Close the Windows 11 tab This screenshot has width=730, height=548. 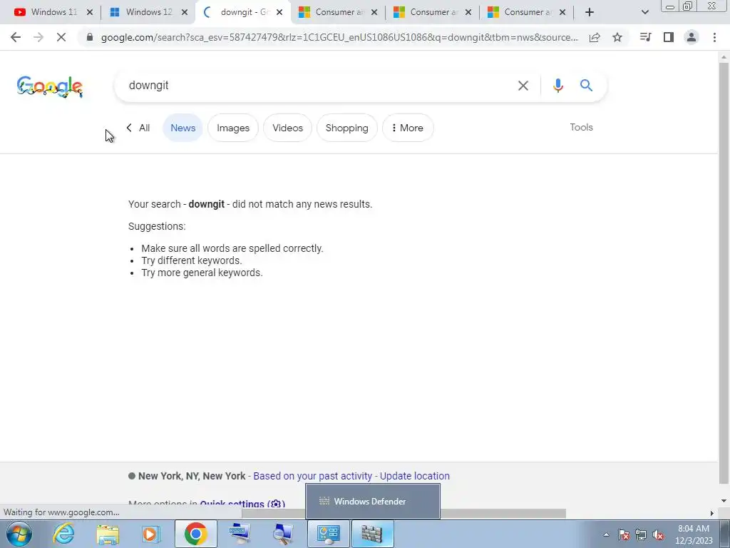point(90,13)
